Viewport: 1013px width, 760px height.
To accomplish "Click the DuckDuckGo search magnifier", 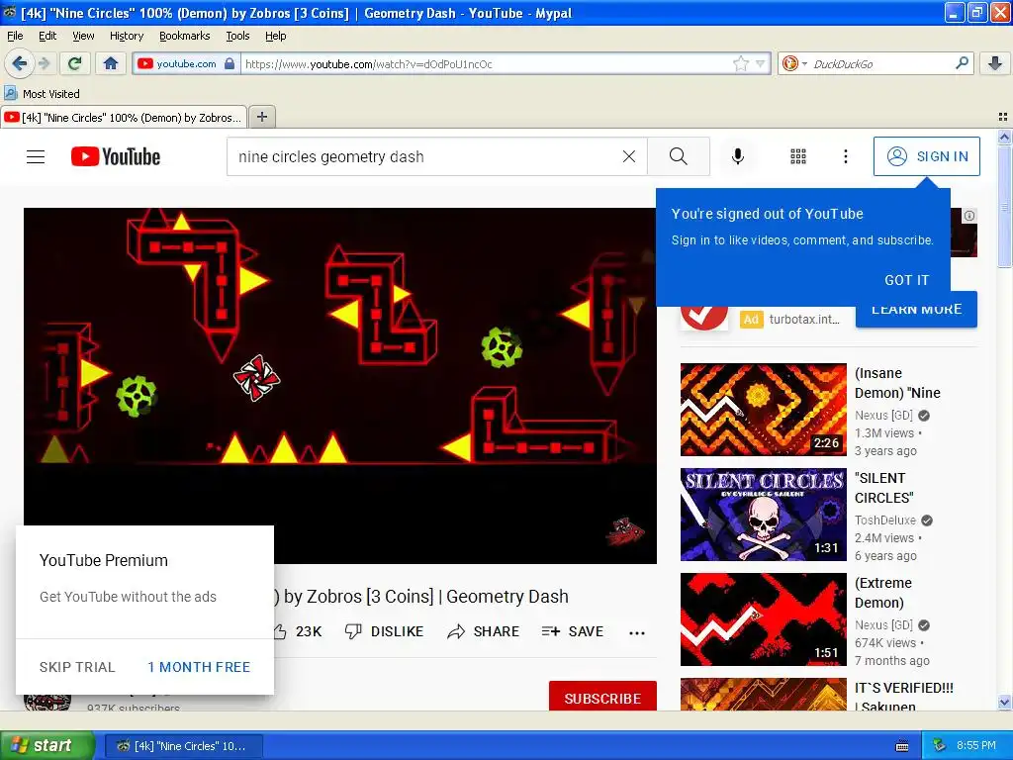I will 962,63.
